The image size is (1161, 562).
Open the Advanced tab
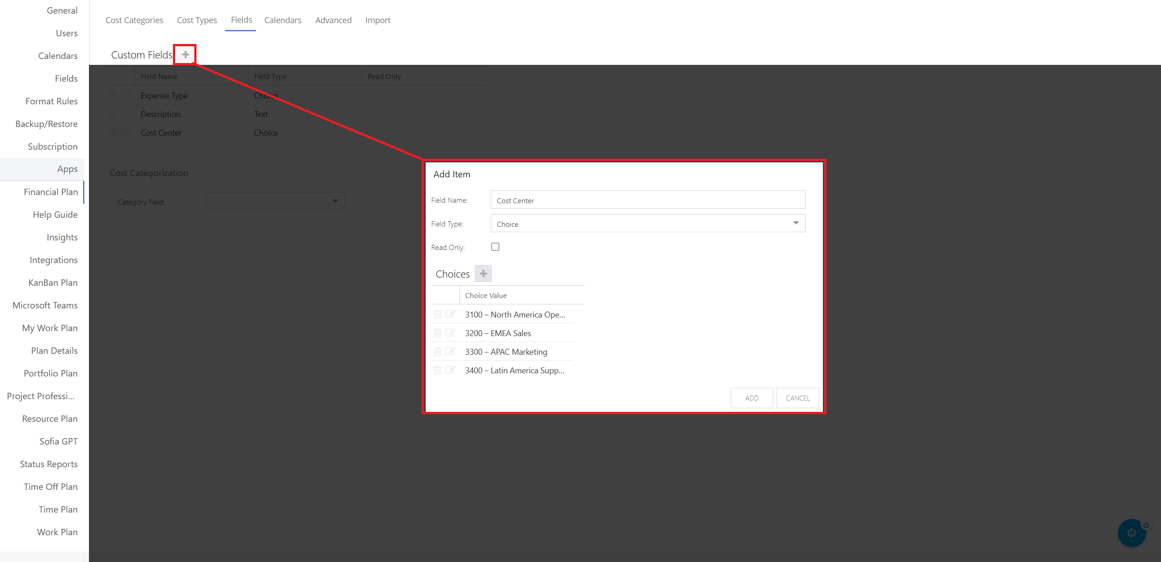coord(333,20)
